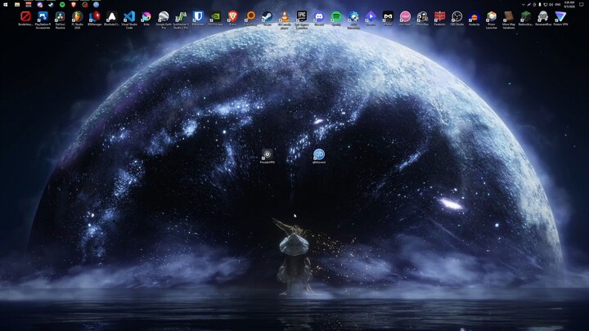Image resolution: width=589 pixels, height=331 pixels.
Task: Select the PrivadoVPN icon mid-desktop
Action: point(267,156)
